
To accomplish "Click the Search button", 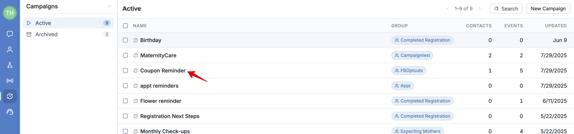I will 506,9.
